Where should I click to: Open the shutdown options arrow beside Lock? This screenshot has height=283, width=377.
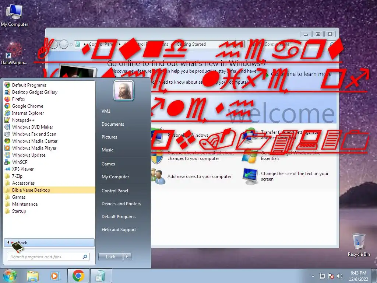[127, 257]
